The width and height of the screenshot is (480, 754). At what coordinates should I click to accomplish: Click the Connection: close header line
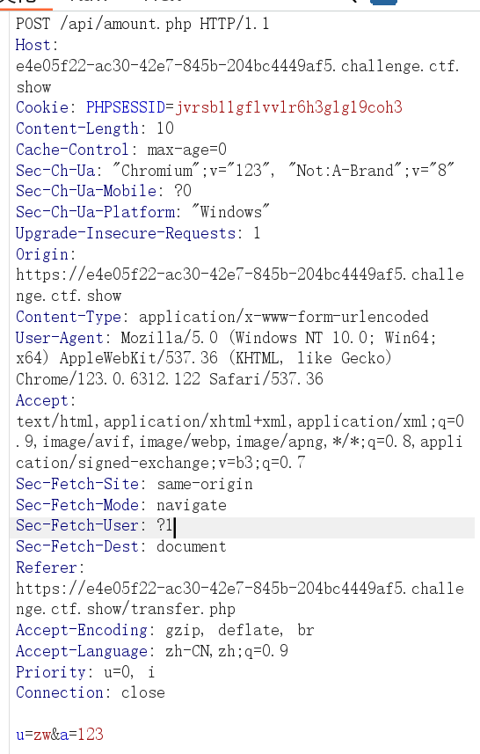91,692
